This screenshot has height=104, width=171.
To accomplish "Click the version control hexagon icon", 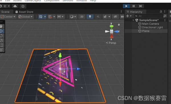I will (x=23, y=6).
